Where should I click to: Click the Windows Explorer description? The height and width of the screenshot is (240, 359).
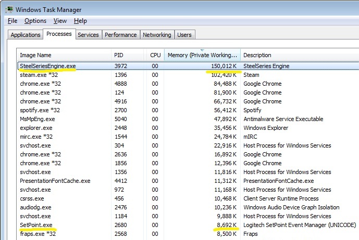266,128
